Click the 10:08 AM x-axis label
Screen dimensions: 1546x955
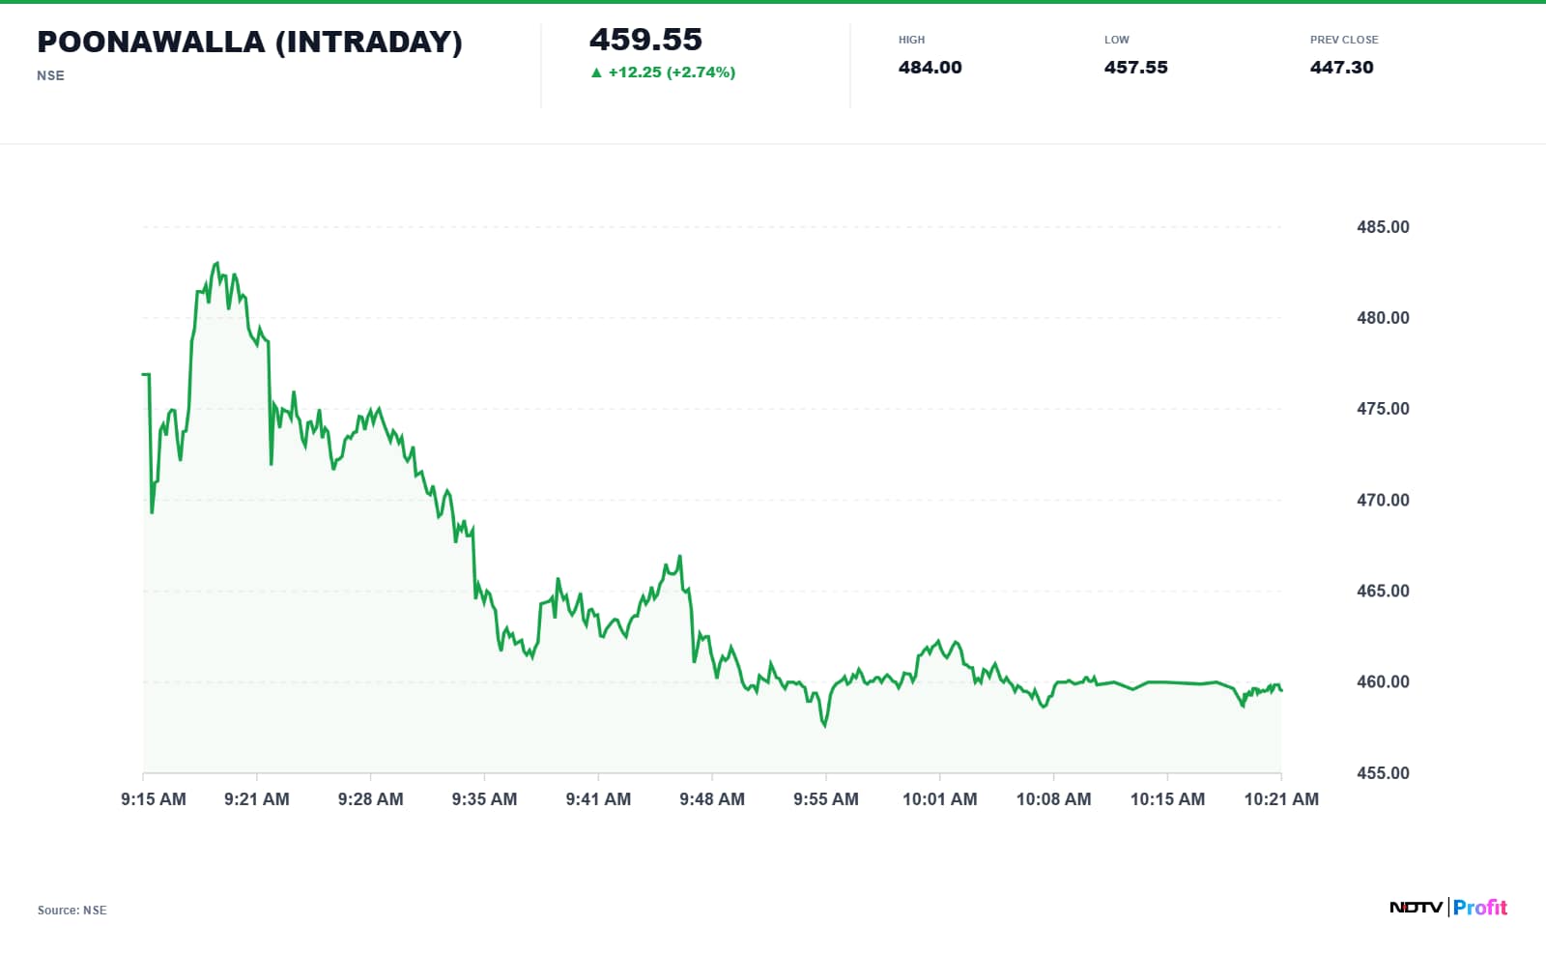1054,799
